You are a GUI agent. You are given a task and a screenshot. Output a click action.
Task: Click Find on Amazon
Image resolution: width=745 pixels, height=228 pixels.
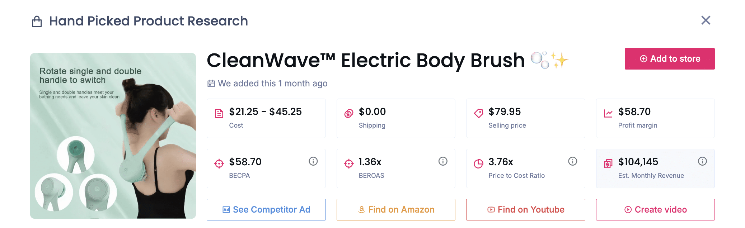396,209
